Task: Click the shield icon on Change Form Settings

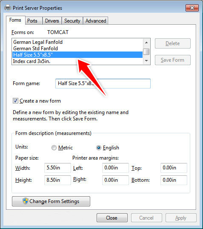Action: 26,201
